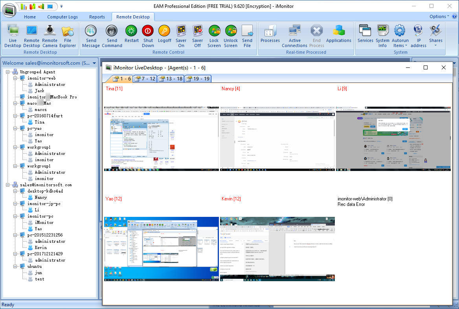Click the monitor quick access icon
This screenshot has height=309, width=459.
[50, 6]
